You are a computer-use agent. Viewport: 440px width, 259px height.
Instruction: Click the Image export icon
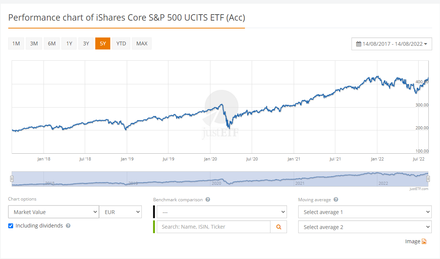[x=424, y=241]
